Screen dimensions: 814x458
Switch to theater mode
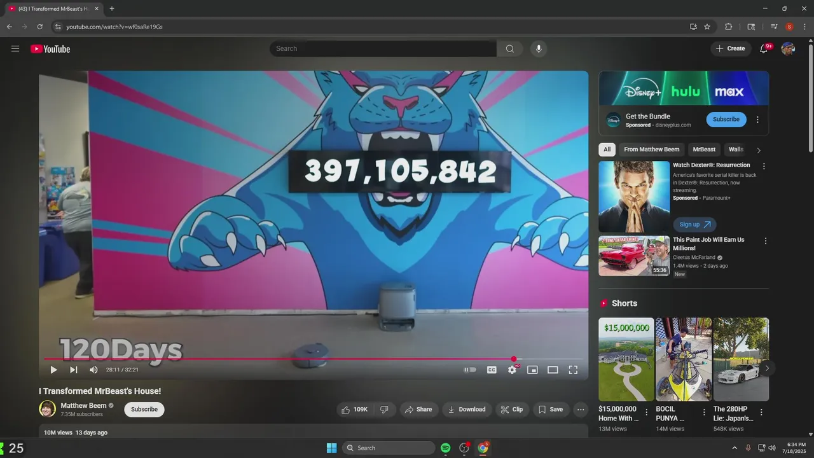click(553, 370)
